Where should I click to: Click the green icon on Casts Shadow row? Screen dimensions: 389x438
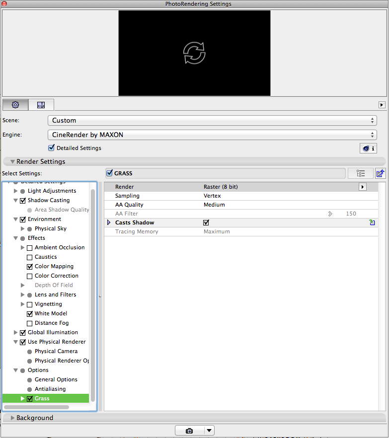coord(372,222)
